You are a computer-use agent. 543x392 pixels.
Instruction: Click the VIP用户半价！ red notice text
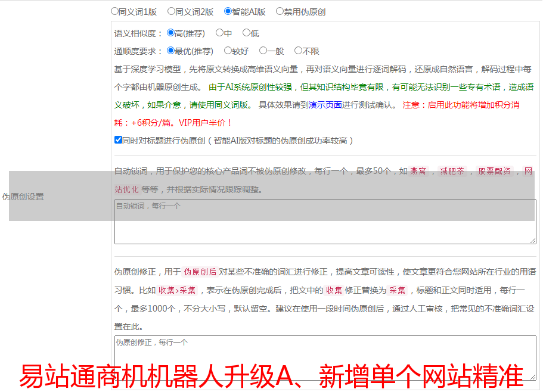point(206,123)
